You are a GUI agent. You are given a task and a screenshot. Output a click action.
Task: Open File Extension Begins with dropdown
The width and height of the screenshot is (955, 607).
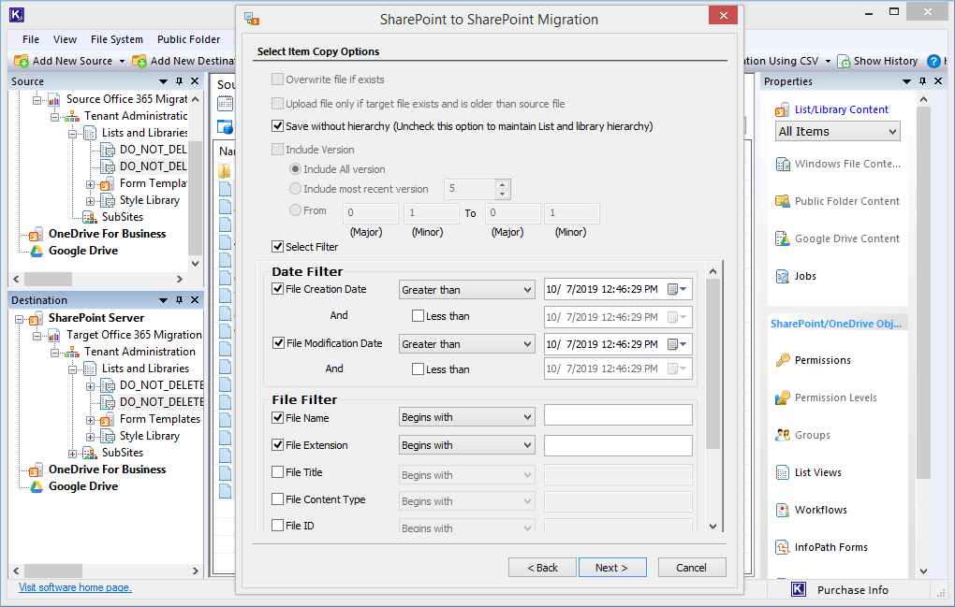pos(467,445)
